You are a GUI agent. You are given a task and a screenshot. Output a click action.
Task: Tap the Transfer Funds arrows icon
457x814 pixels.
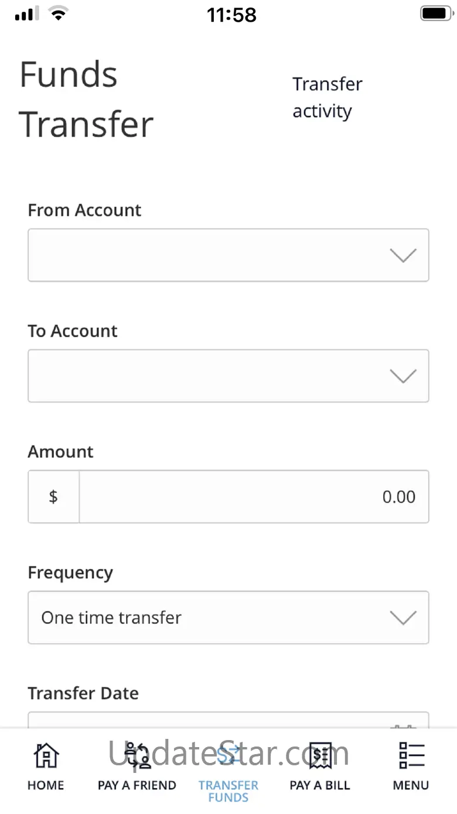228,755
